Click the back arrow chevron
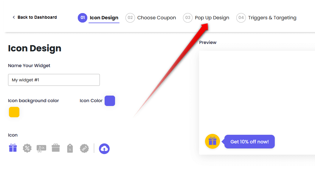The image size is (315, 171). pyautogui.click(x=14, y=17)
